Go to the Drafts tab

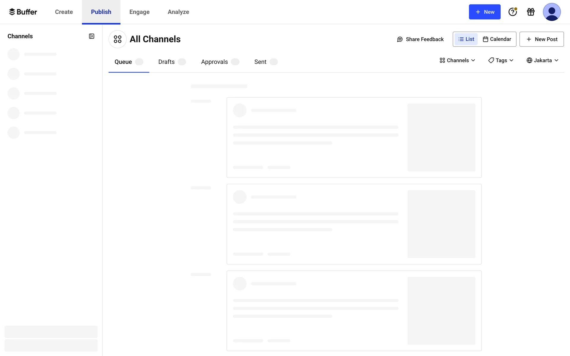(166, 62)
